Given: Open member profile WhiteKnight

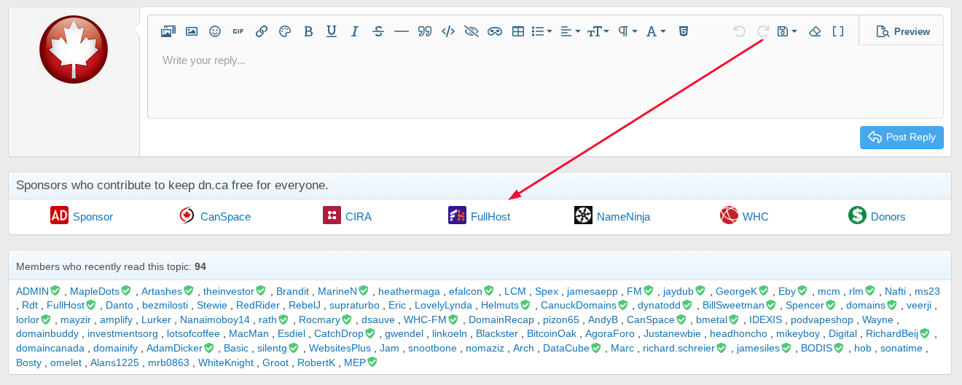Looking at the screenshot, I should coord(226,362).
